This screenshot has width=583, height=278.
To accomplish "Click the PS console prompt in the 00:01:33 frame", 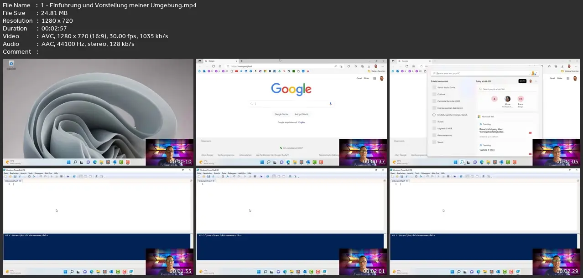I will pos(26,235).
